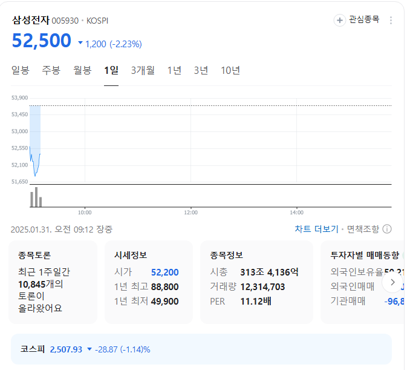Select the 10년 chart tab
The image size is (410, 370).
pyautogui.click(x=230, y=70)
